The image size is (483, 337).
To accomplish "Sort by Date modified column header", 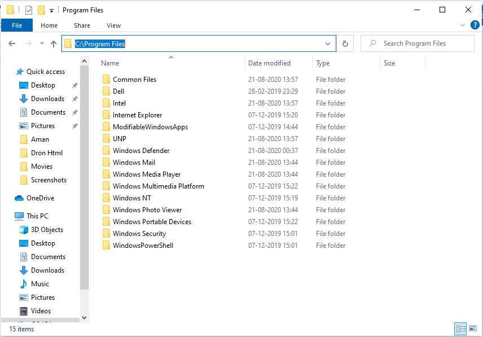I will pos(269,63).
